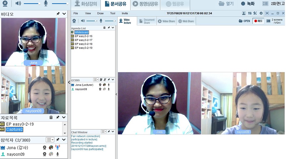Image resolution: width=286 pixels, height=159 pixels.
Task: Click the webcam icon in inner toolbar
Action: 74,21
